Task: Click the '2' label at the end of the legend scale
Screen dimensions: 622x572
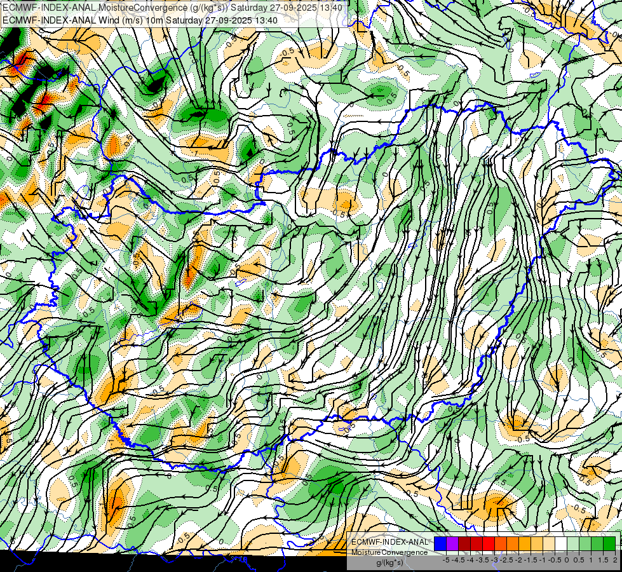Action: [x=615, y=560]
